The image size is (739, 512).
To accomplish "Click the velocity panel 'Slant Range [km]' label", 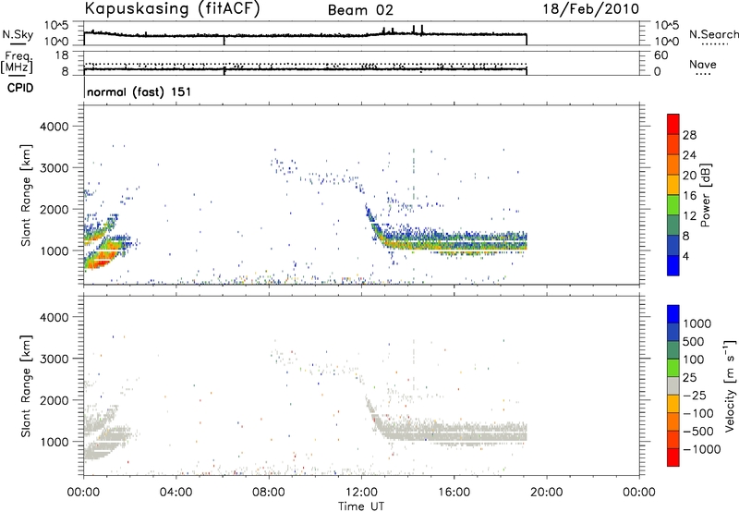I will click(x=26, y=385).
